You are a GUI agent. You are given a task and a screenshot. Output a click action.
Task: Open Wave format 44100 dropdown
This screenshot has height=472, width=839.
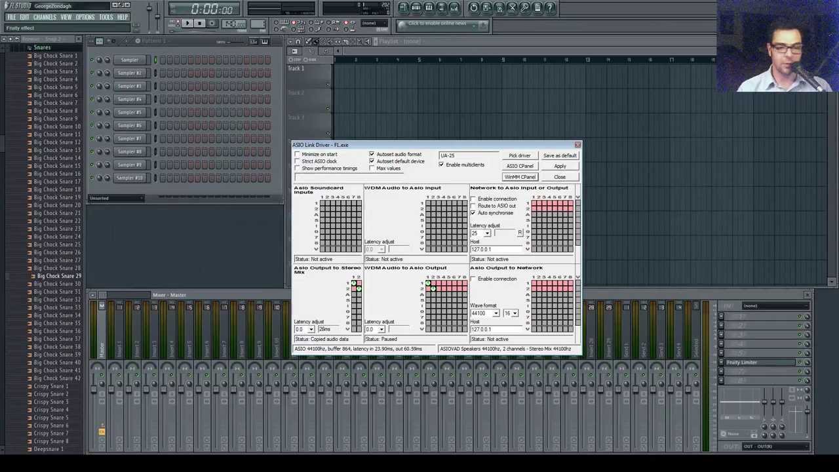[x=496, y=313]
